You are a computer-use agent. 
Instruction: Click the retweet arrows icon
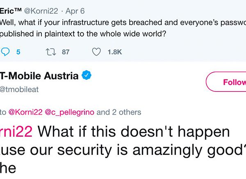pyautogui.click(x=51, y=52)
